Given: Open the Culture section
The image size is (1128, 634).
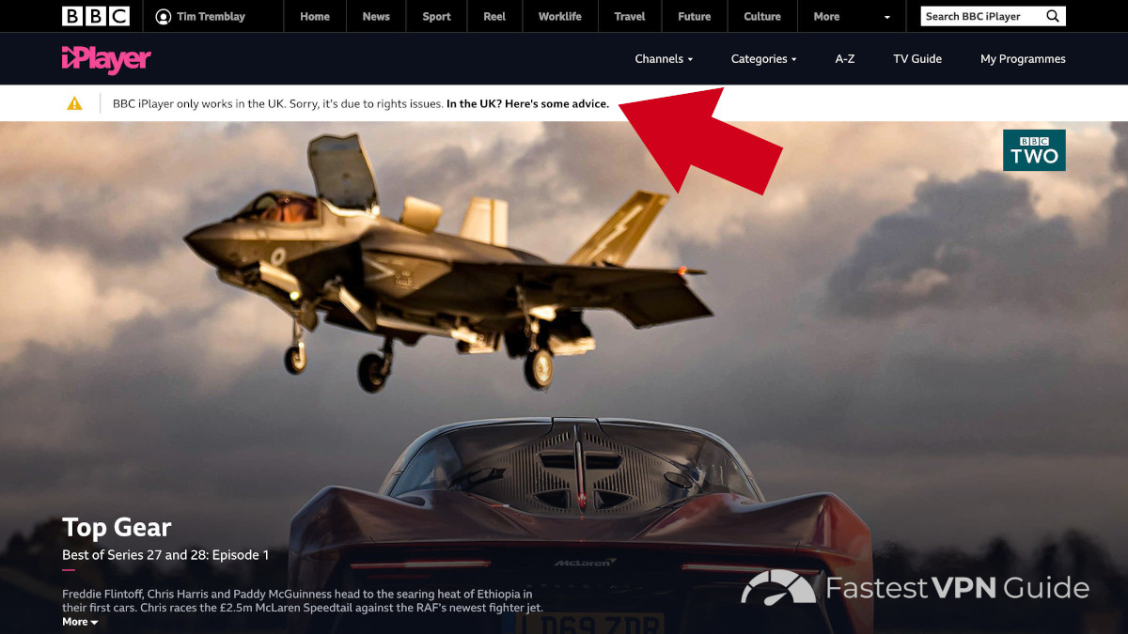Looking at the screenshot, I should click(x=762, y=16).
